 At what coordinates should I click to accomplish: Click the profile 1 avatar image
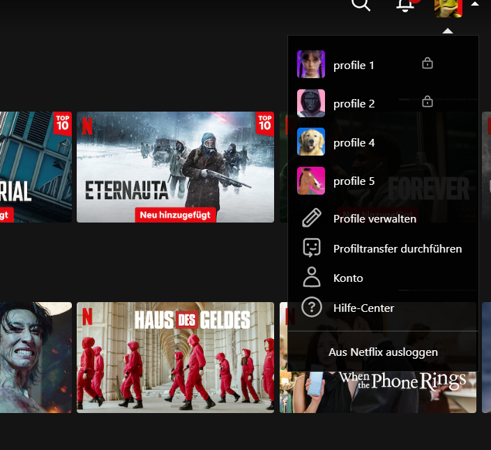tap(310, 64)
